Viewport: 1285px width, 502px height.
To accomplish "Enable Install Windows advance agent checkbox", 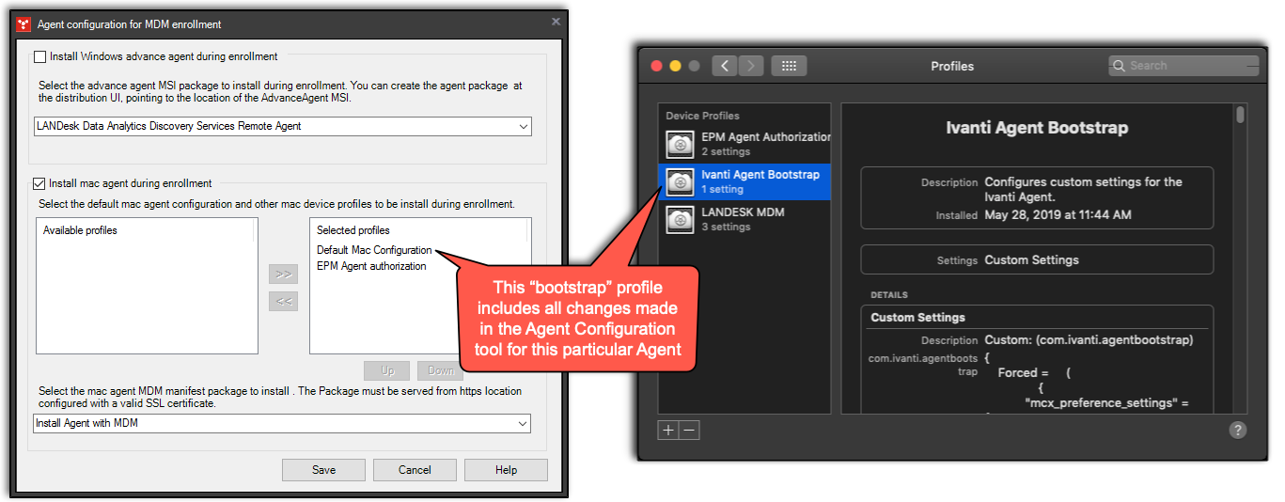I will [40, 56].
